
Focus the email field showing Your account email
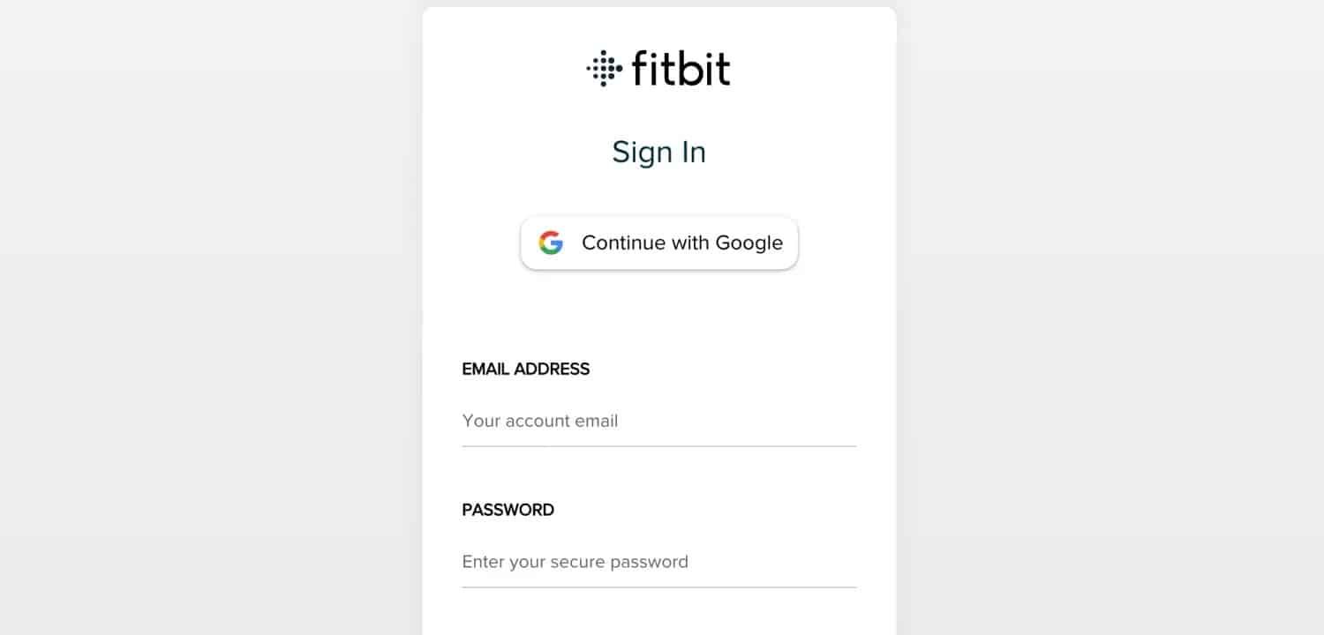pos(658,421)
